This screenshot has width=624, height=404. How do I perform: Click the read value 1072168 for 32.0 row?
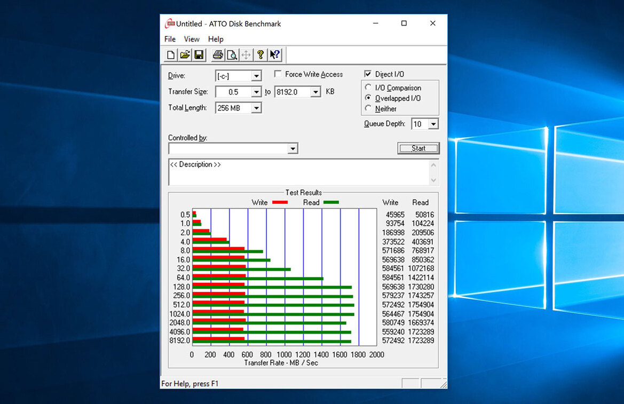[421, 268]
